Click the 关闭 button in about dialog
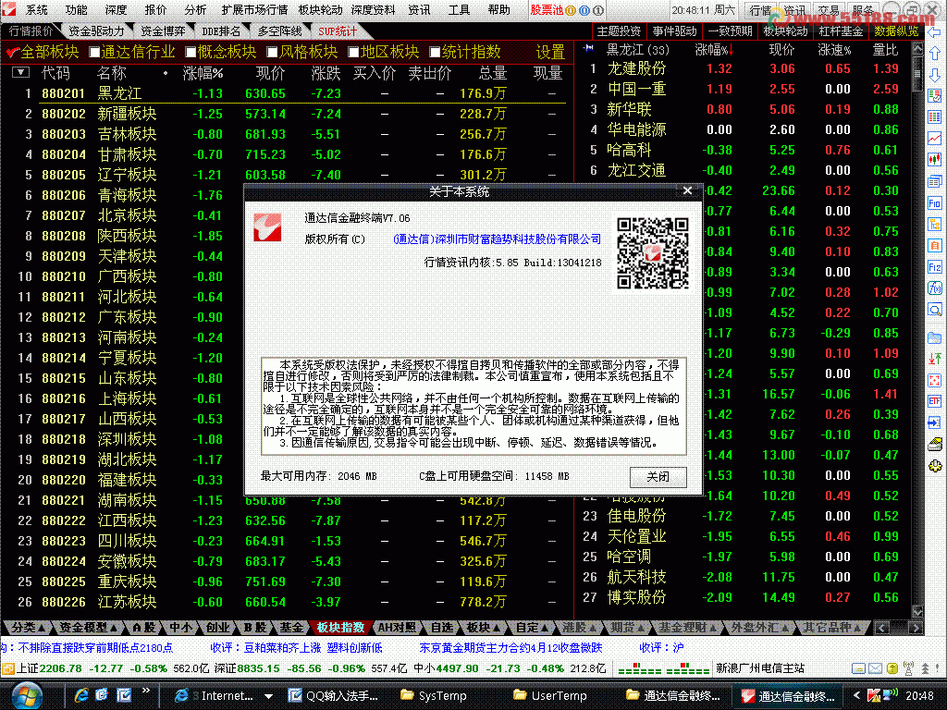This screenshot has height=710, width=947. click(x=658, y=476)
